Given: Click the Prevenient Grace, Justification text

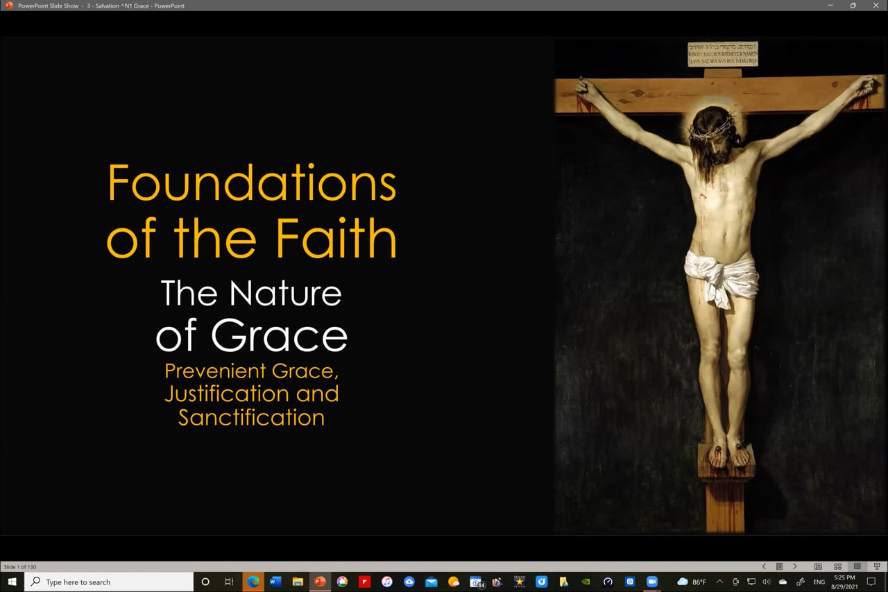Looking at the screenshot, I should click(251, 394).
